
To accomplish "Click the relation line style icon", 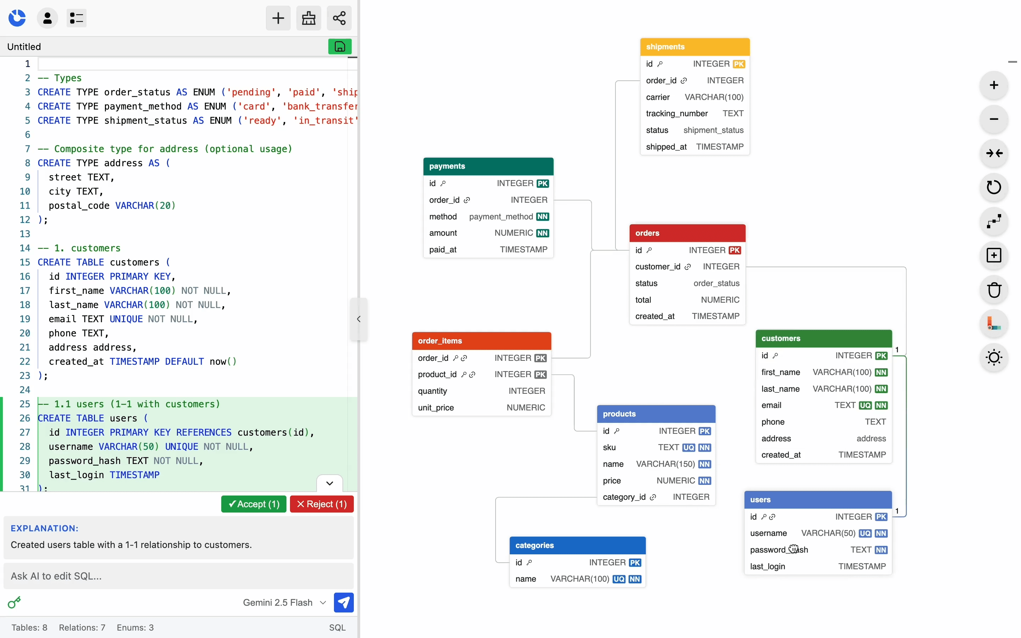I will pos(994,221).
